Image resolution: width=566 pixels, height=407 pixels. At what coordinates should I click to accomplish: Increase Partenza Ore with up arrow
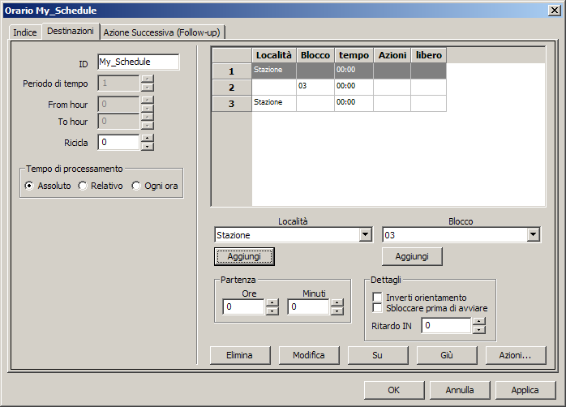click(x=272, y=303)
